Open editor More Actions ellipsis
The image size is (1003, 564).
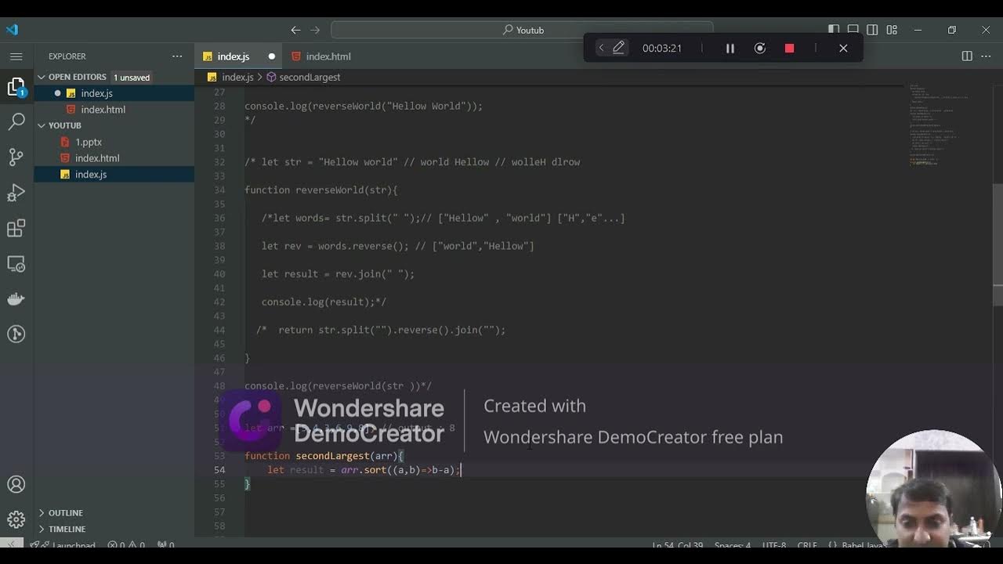pyautogui.click(x=986, y=56)
